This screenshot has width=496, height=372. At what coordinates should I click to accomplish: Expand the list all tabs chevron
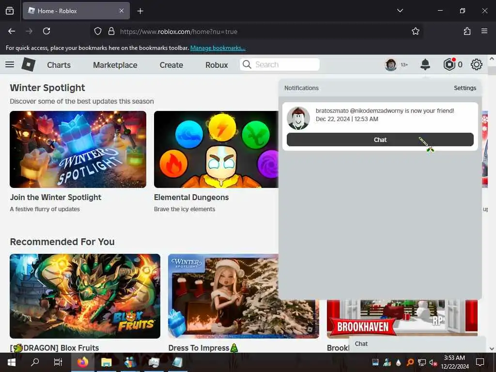(x=400, y=11)
